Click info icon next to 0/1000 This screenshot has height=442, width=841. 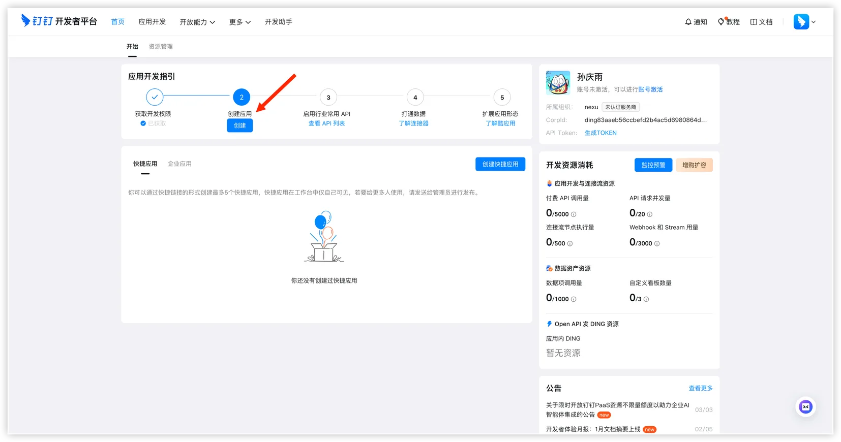tap(574, 299)
